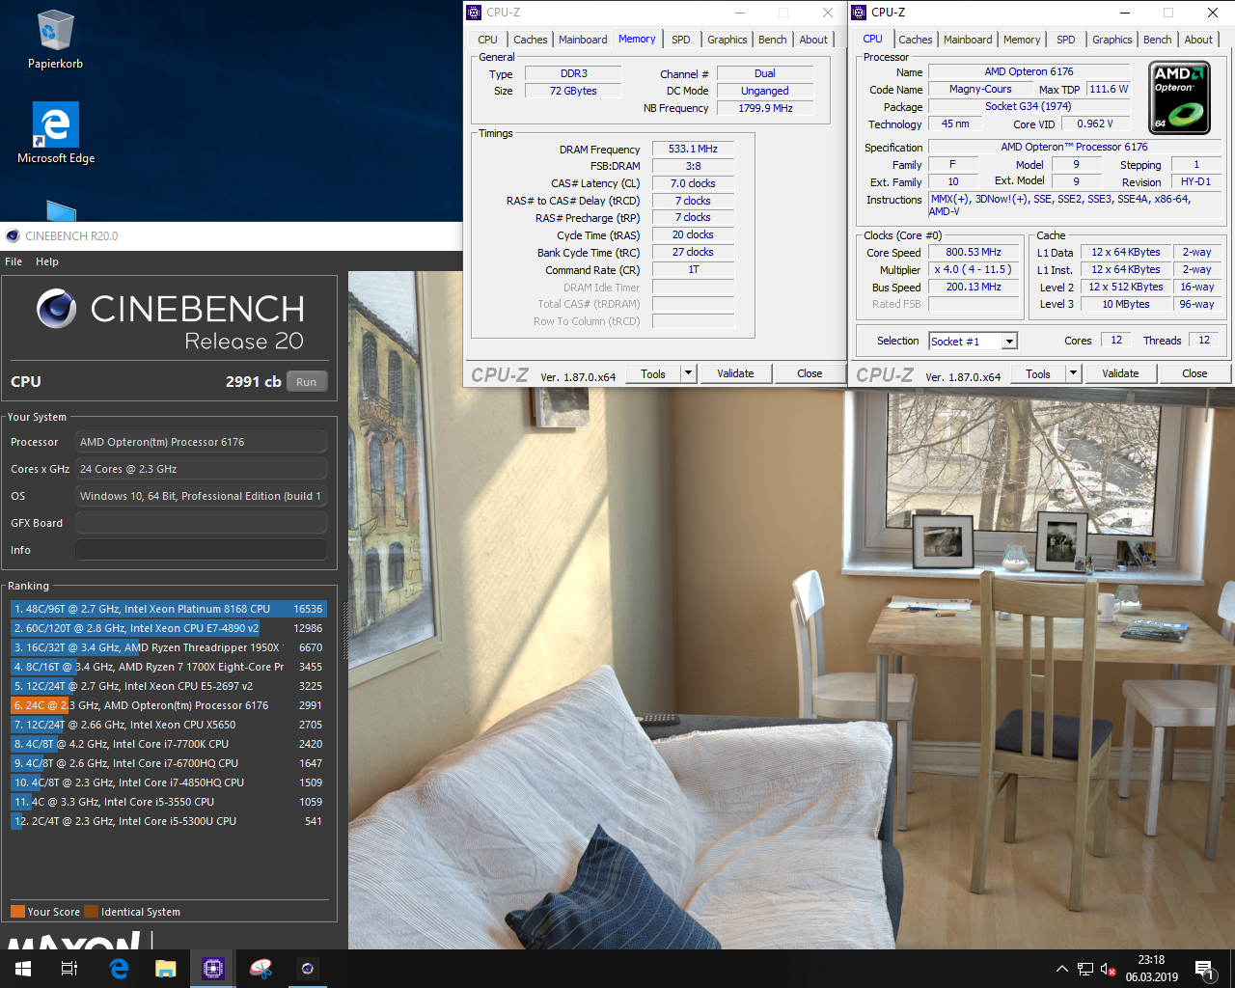Select ranking entry Core i7-6700HQ

169,763
